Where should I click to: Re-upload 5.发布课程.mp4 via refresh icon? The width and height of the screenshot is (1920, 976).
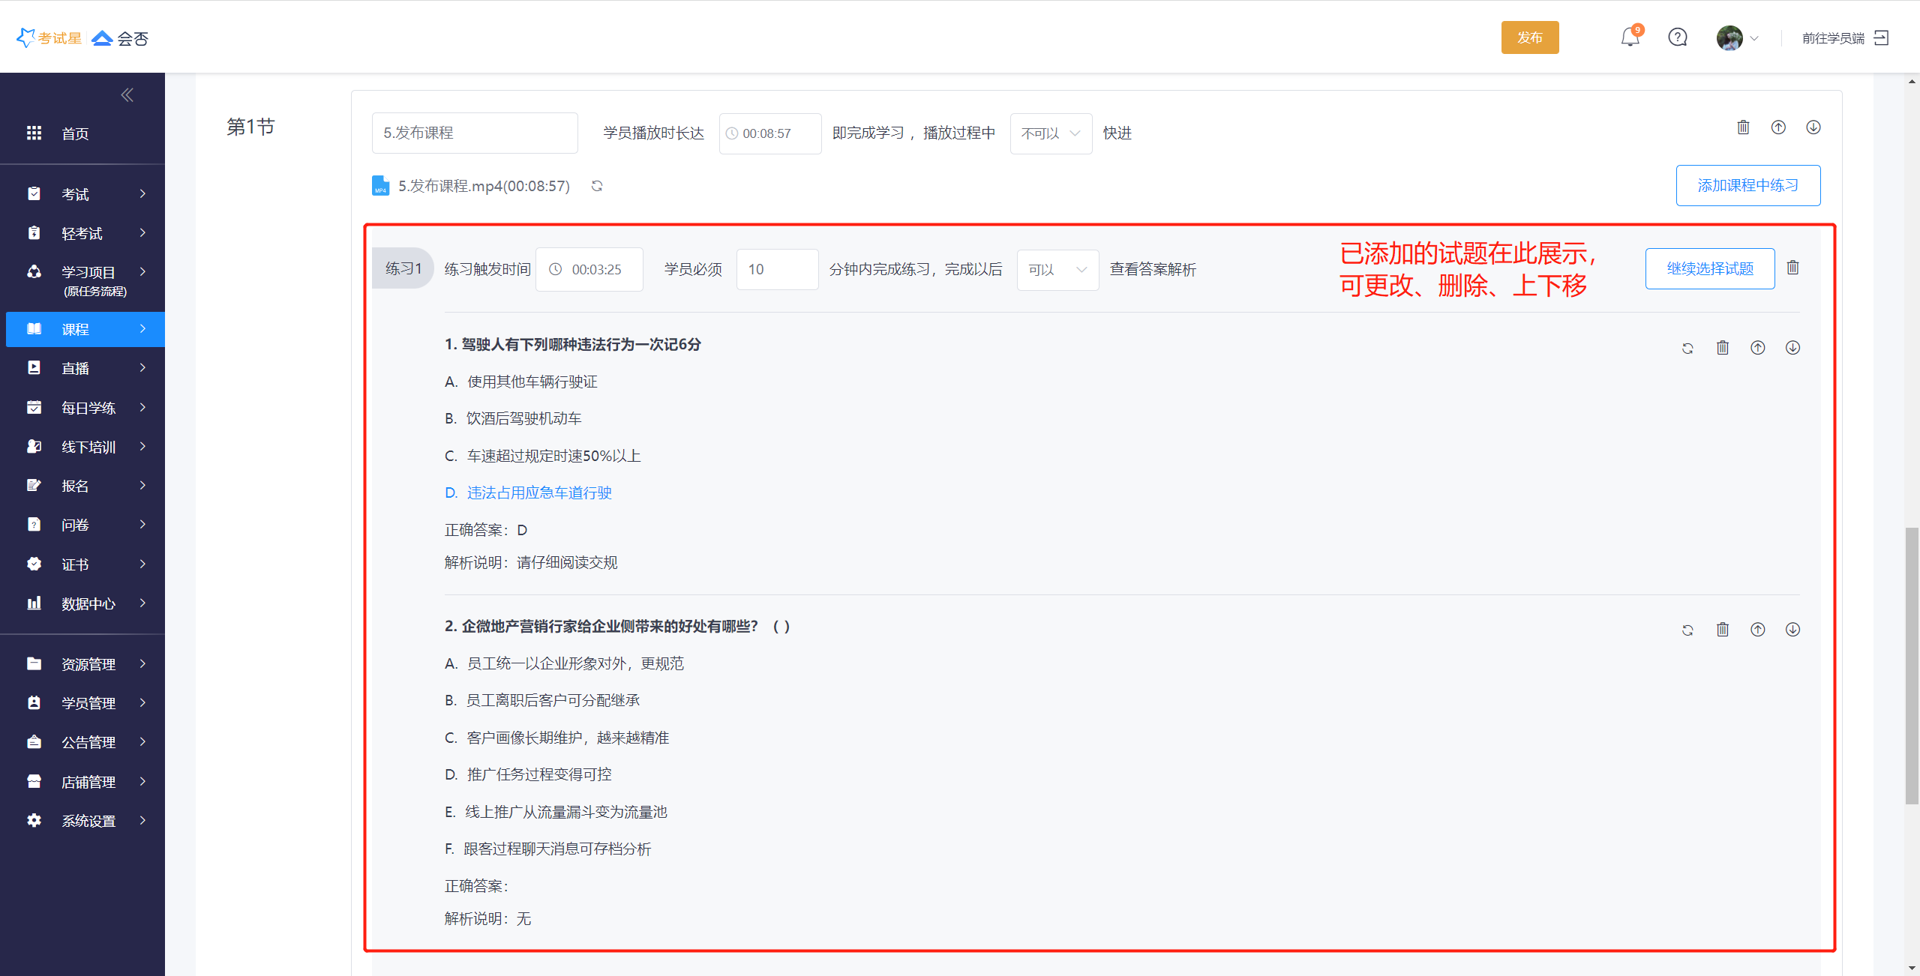(x=597, y=186)
